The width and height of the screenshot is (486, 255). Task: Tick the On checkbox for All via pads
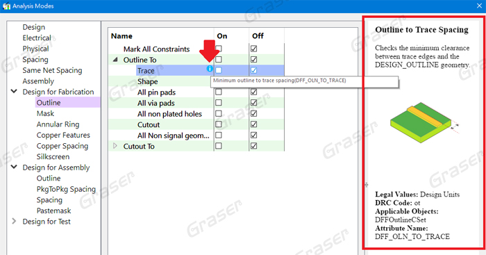tap(219, 103)
